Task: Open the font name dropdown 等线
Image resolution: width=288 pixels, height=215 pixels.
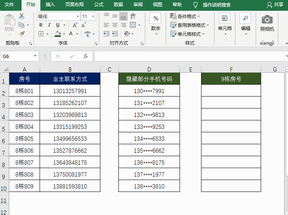Action: click(x=78, y=17)
